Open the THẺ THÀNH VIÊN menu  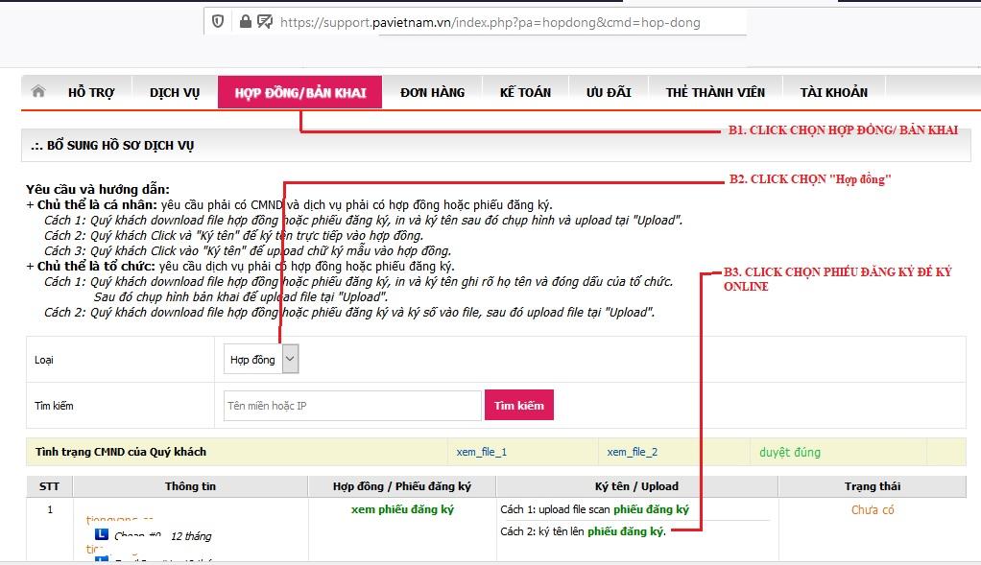[715, 92]
